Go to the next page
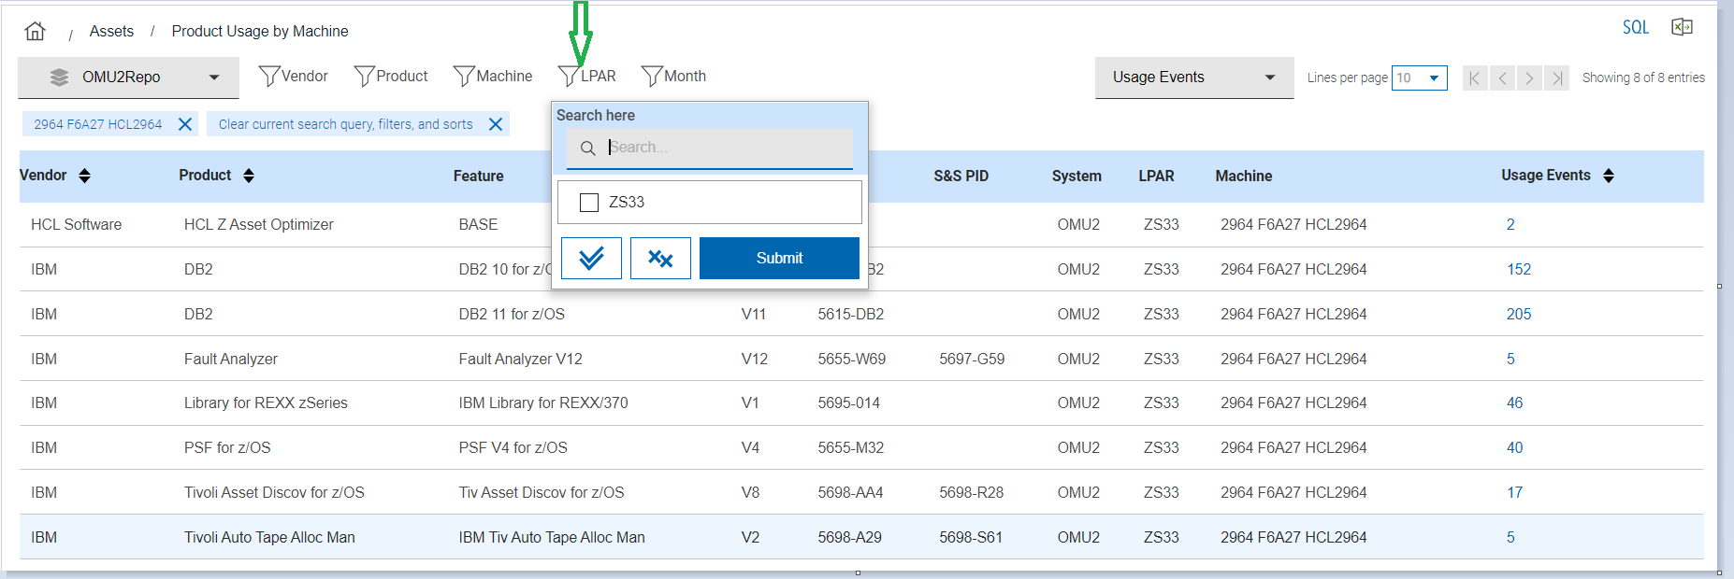The height and width of the screenshot is (579, 1734). tap(1529, 78)
